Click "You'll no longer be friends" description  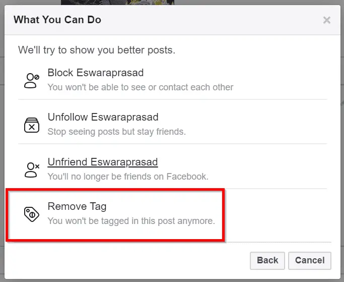(x=128, y=177)
